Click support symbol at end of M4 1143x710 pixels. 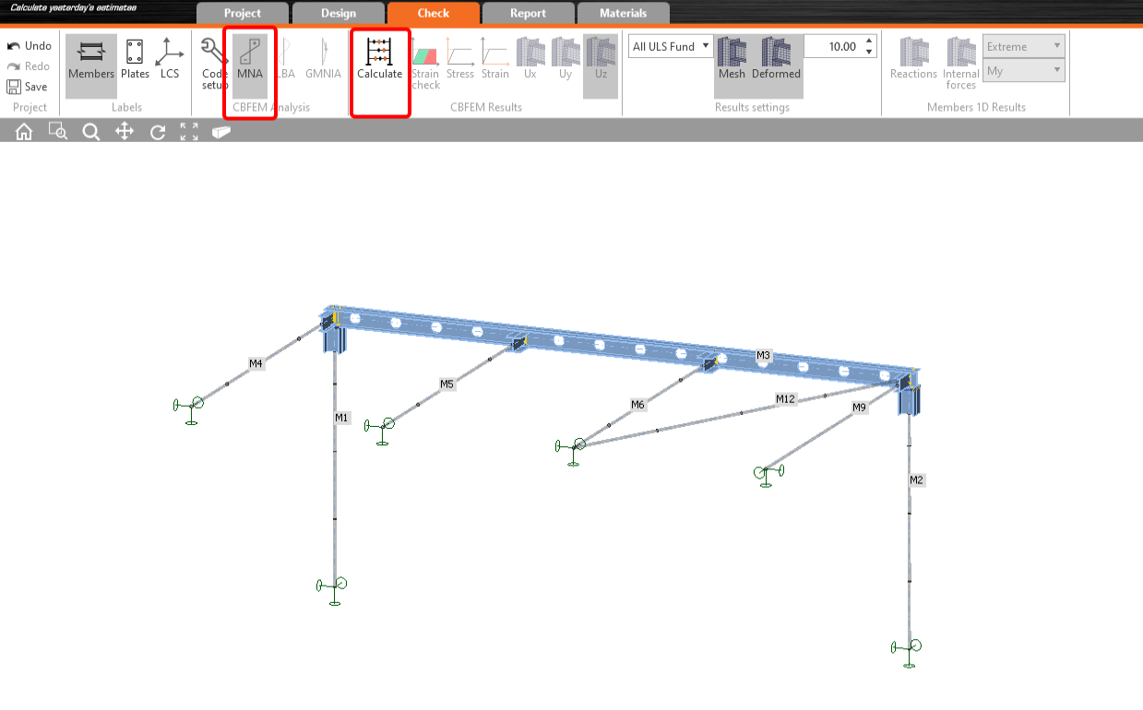(190, 410)
